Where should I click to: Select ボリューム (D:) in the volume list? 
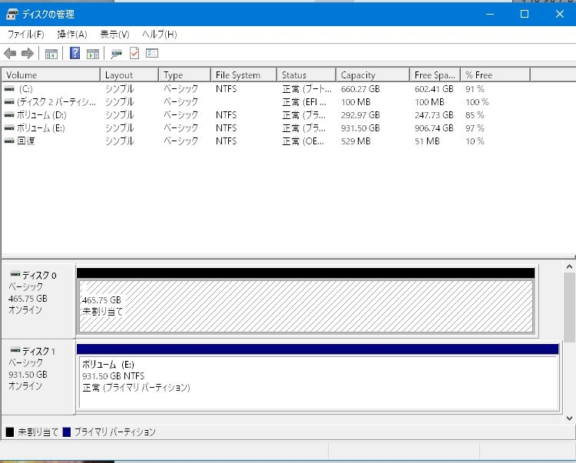[x=264, y=115]
